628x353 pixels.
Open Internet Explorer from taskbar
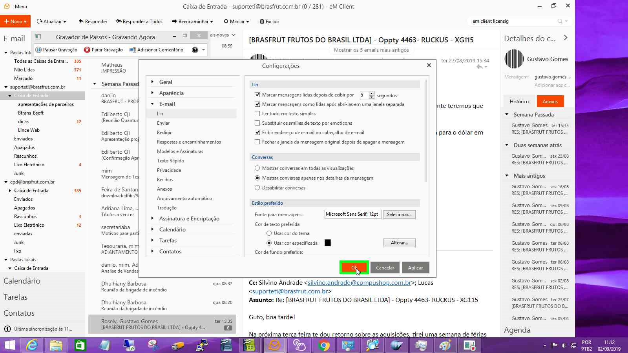pos(32,345)
